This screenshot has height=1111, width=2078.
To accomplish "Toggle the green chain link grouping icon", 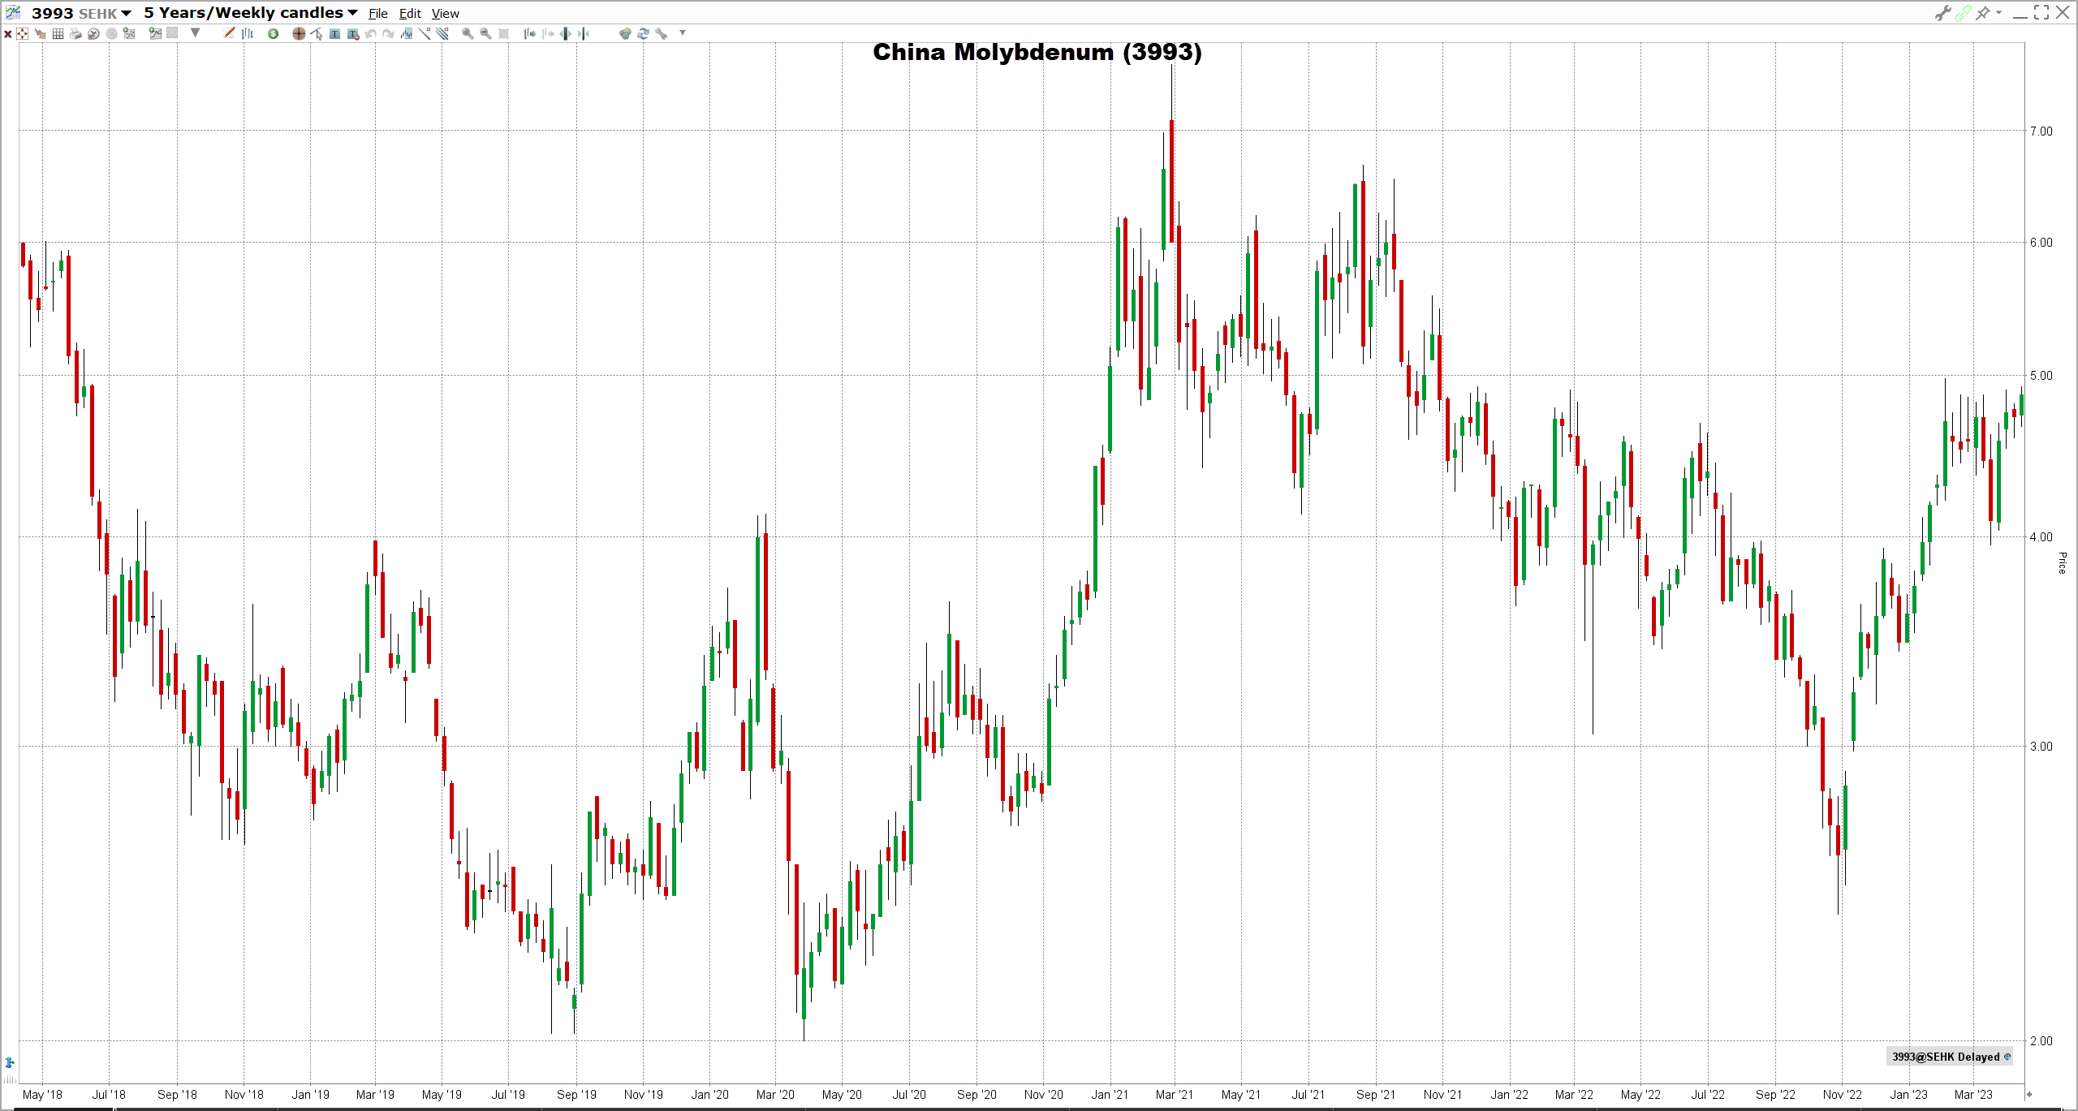I will 1963,13.
